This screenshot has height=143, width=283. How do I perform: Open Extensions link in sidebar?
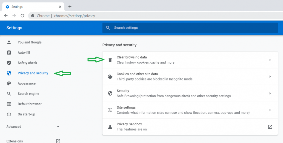pos(15,141)
